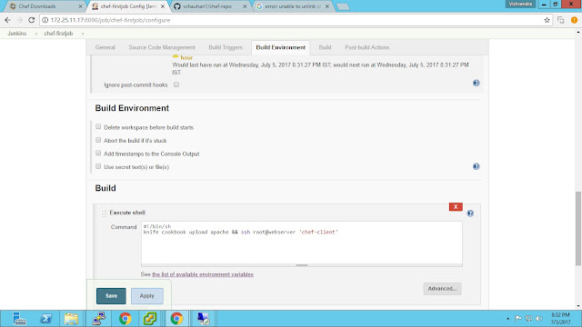Expand the chef-firstjob breadcrumb arrow
The width and height of the screenshot is (582, 327).
[x=83, y=34]
